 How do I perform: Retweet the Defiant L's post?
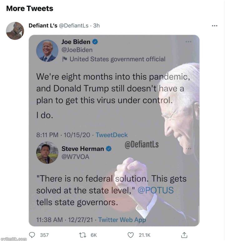coord(82,235)
